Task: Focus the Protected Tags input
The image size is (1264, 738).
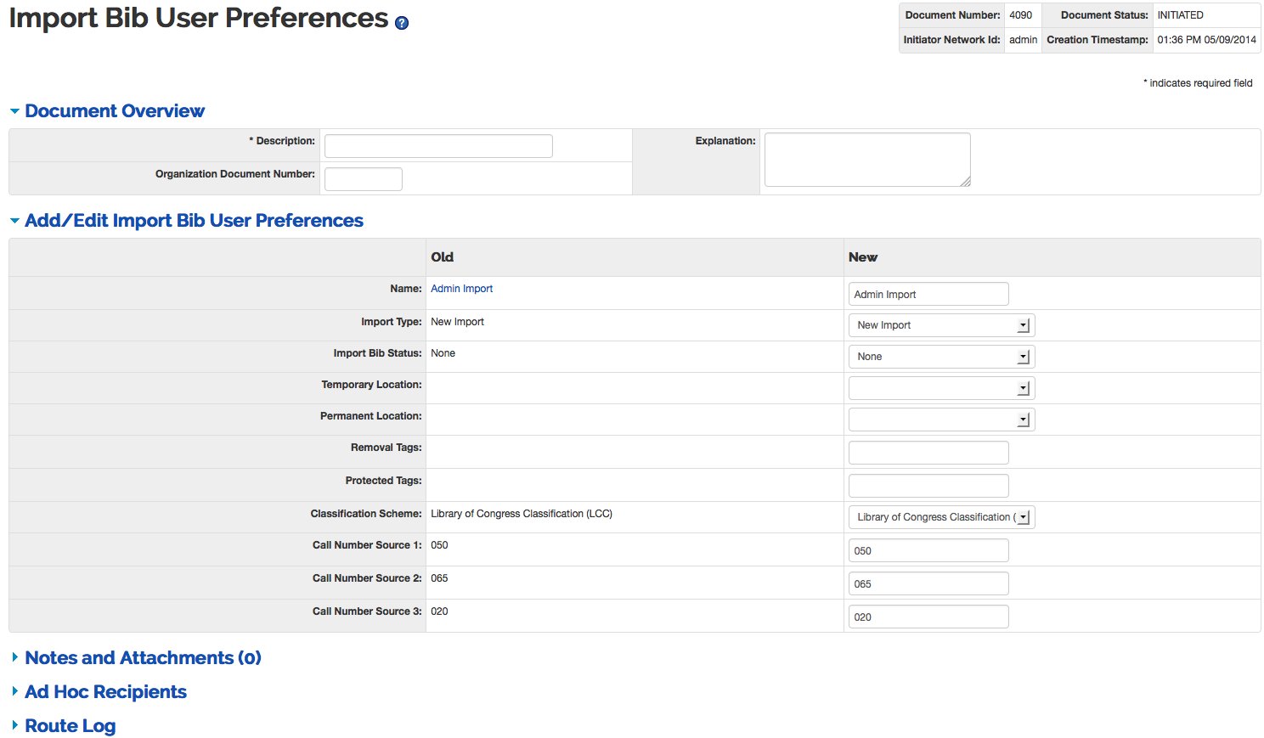Action: coord(928,486)
